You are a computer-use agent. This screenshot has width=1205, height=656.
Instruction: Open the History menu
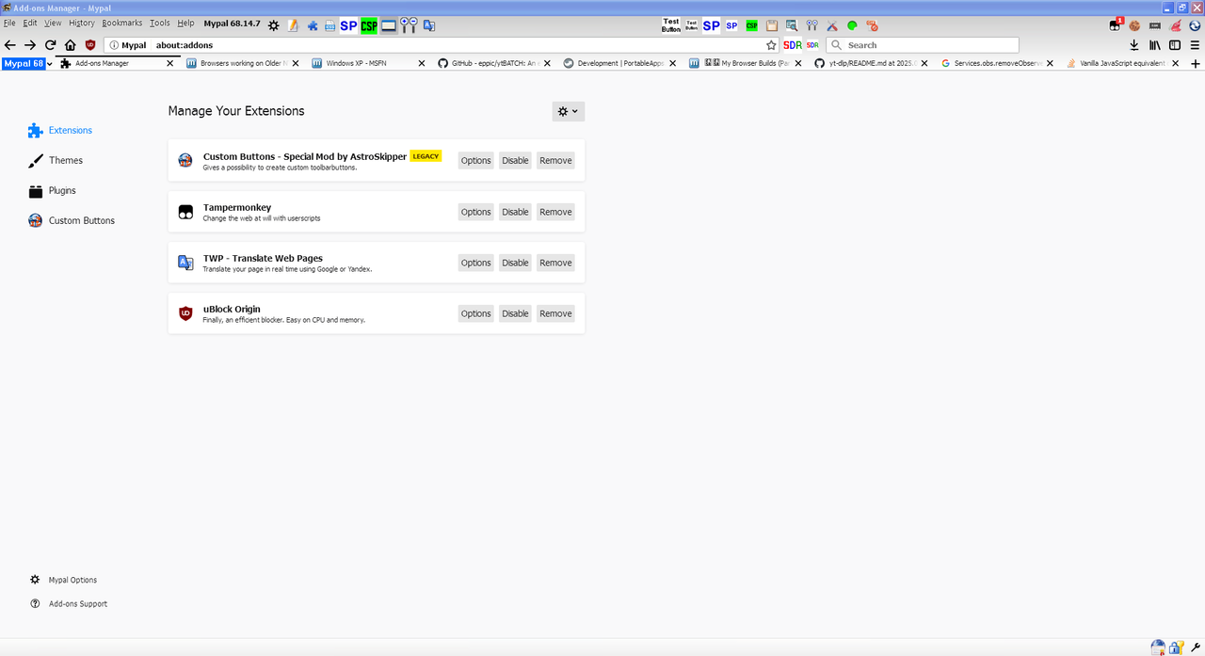[82, 23]
